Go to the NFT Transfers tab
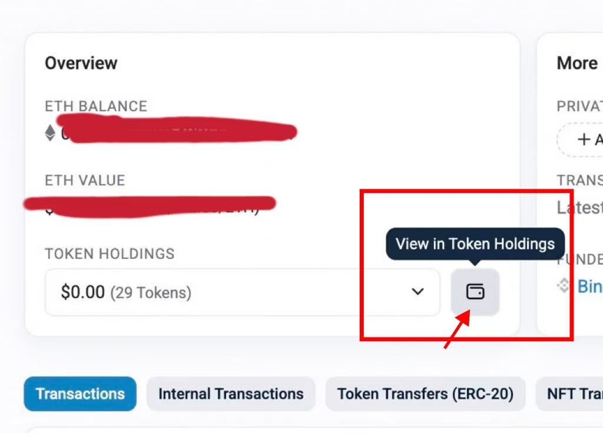This screenshot has height=433, width=603. [569, 394]
